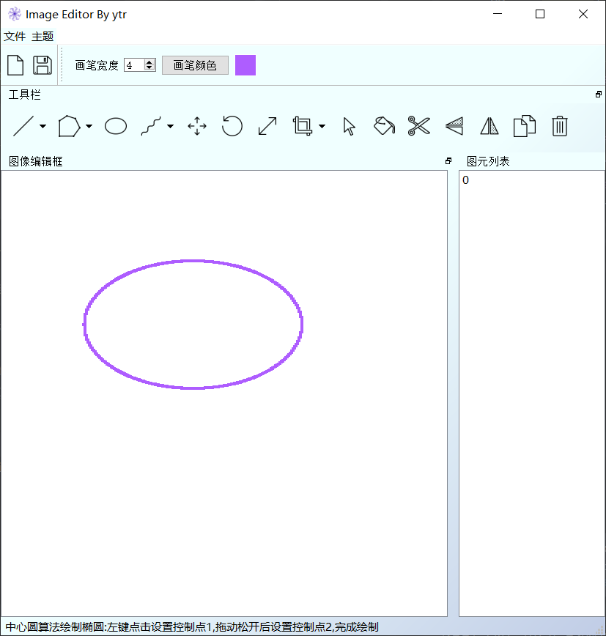606x636 pixels.
Task: Click the horizontal flip mirror tool
Action: pyautogui.click(x=489, y=126)
